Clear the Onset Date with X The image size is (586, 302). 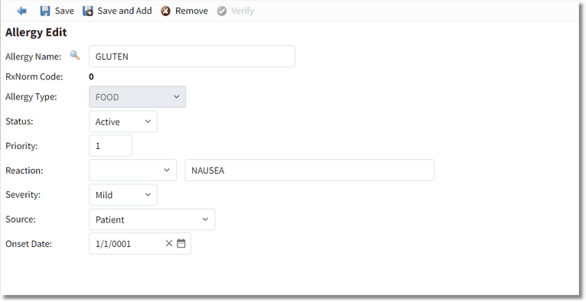(x=169, y=244)
